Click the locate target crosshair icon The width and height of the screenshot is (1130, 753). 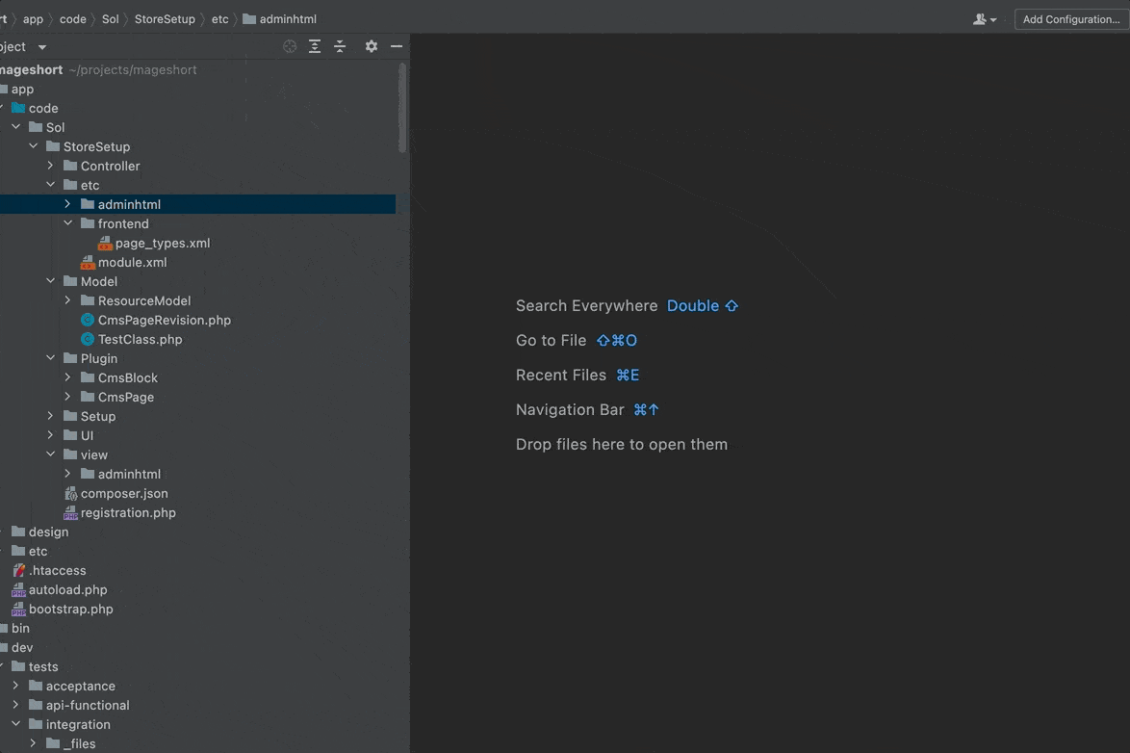(290, 46)
